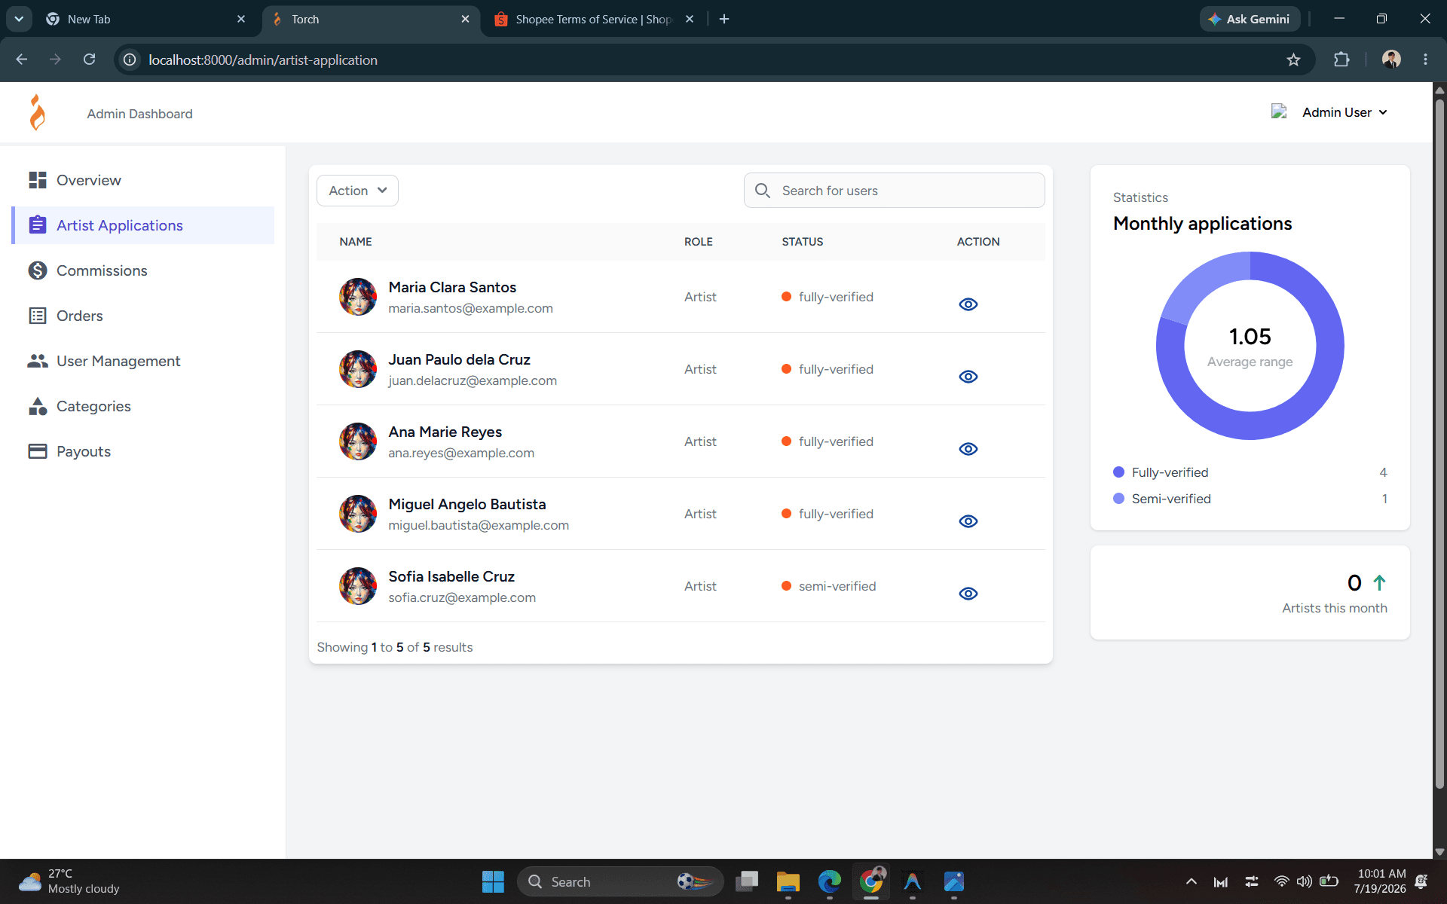Open a new browser tab with plus
This screenshot has width=1447, height=904.
(724, 19)
